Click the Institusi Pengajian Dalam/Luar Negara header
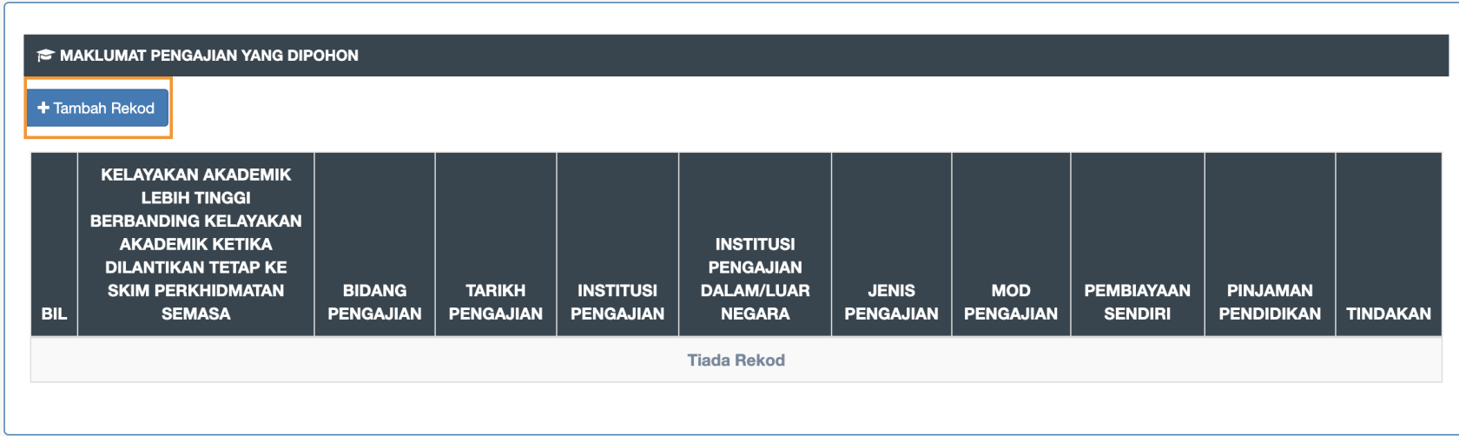1459x436 pixels. 756,279
